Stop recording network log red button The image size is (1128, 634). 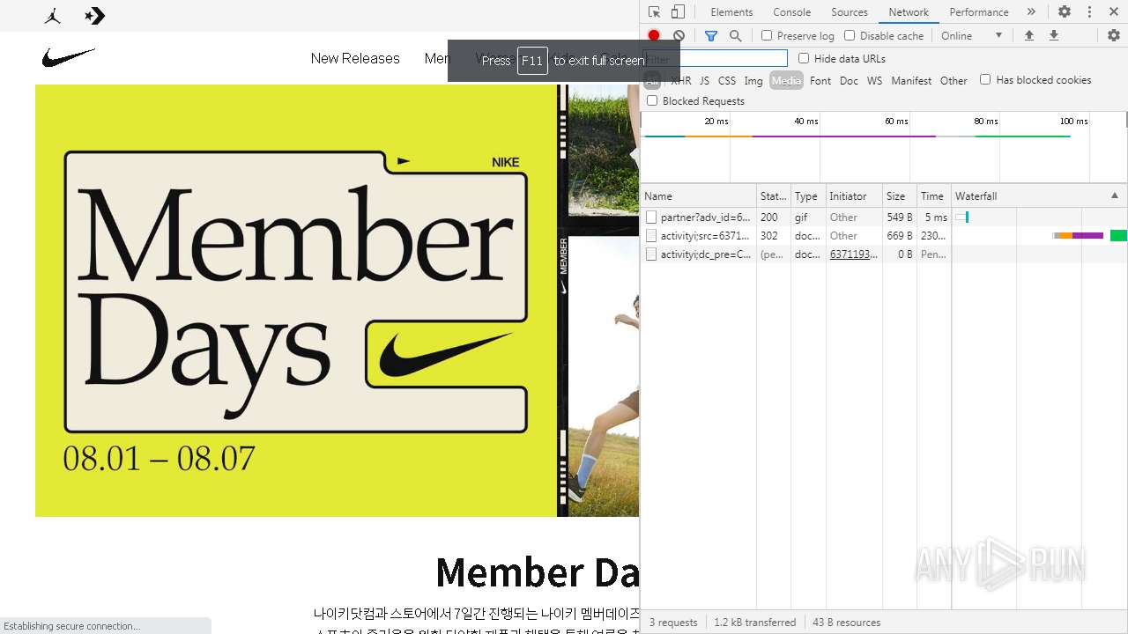tap(654, 35)
